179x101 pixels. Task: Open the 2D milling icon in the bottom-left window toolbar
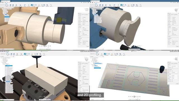click(11, 54)
